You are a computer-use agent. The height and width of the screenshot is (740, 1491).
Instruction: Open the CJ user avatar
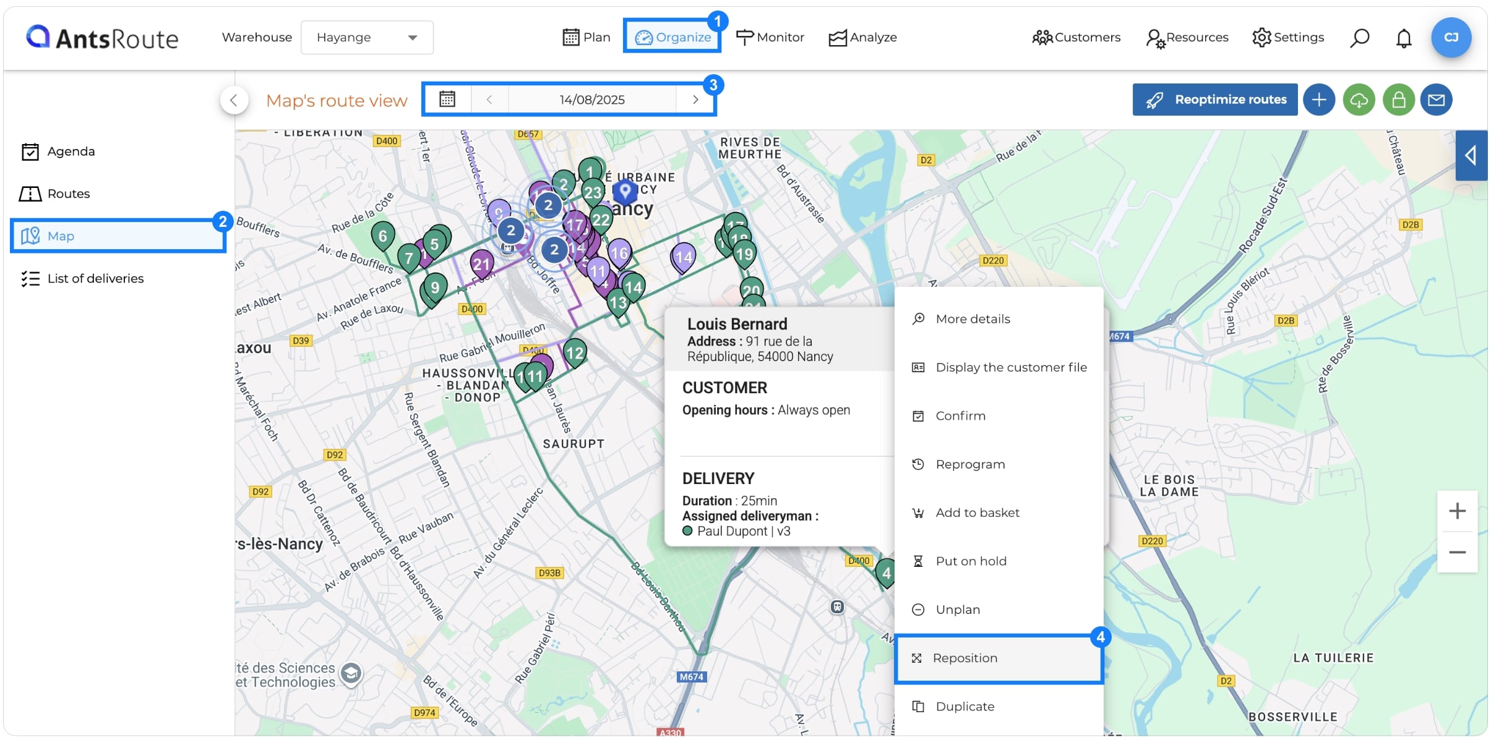click(x=1451, y=38)
